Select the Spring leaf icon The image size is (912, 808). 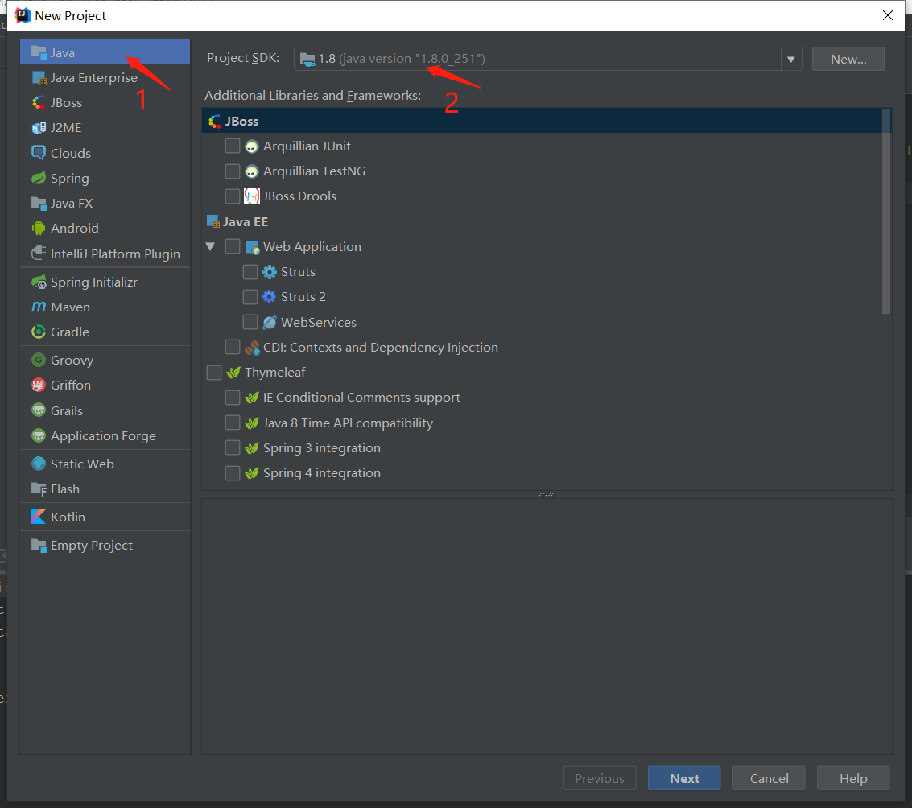click(x=39, y=178)
